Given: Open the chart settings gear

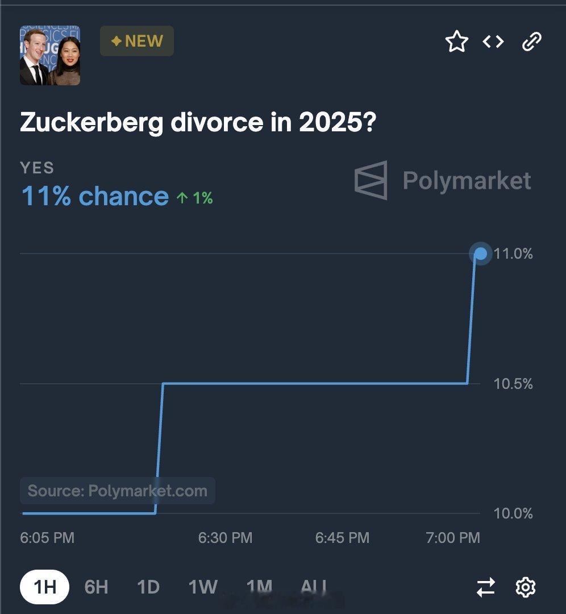Looking at the screenshot, I should (x=525, y=587).
